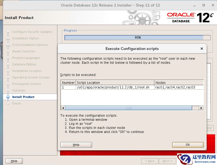Screen dimensions: 217x165
Task: Select script number 1 cell
Action: click(68, 87)
